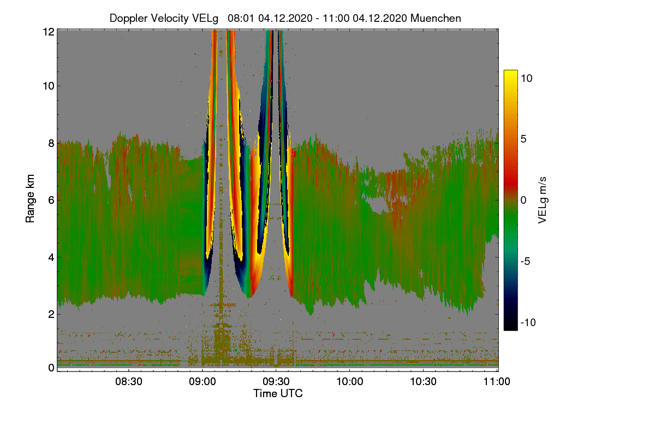Click the 2 km range tick label
This screenshot has height=437, width=655.
click(51, 314)
